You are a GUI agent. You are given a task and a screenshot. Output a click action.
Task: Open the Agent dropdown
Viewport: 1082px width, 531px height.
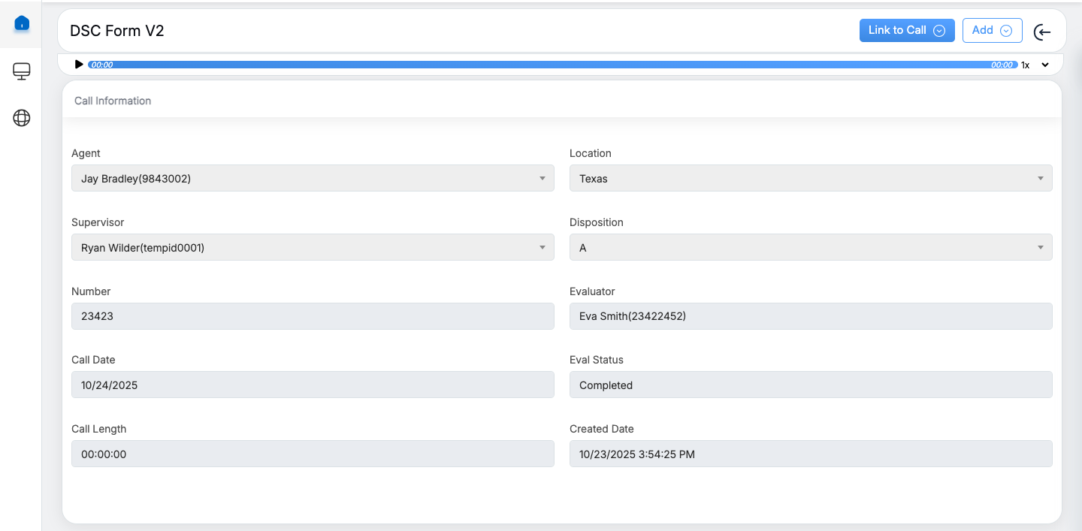pyautogui.click(x=313, y=179)
